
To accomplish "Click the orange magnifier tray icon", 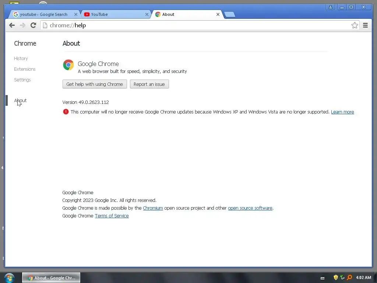I will point(350,277).
